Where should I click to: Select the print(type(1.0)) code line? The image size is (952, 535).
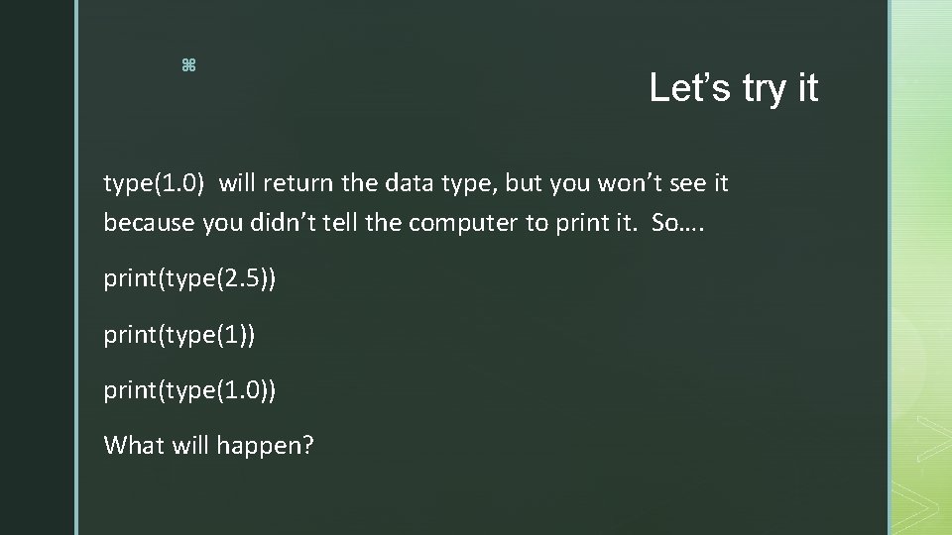click(x=190, y=390)
